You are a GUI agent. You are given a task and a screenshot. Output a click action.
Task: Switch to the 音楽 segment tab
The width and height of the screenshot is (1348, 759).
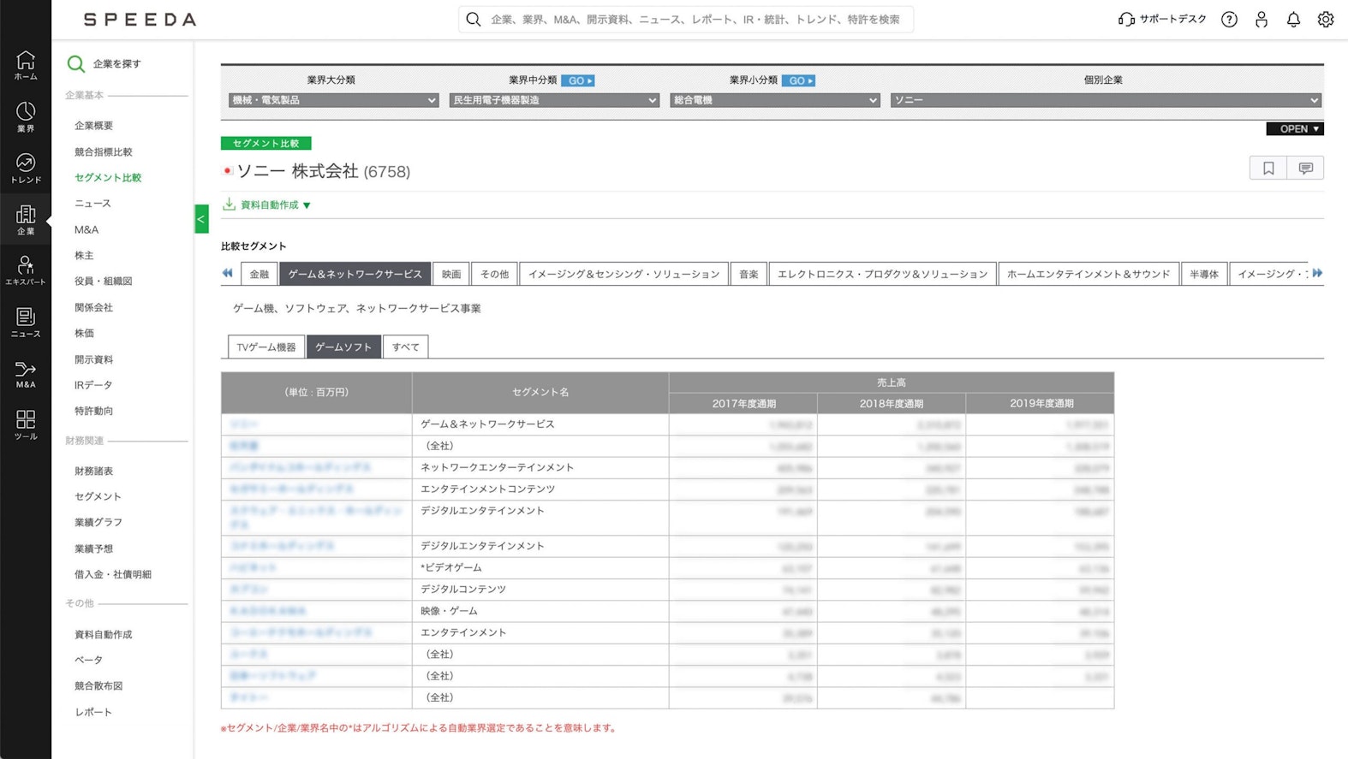749,275
